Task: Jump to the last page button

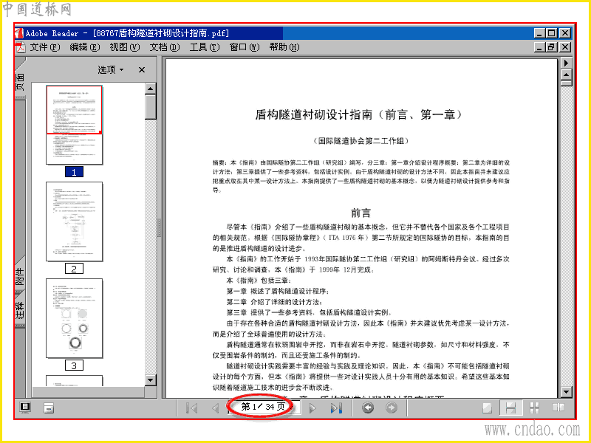Action: point(336,408)
